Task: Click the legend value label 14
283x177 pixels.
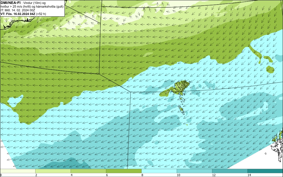Action: pyautogui.click(x=249, y=175)
